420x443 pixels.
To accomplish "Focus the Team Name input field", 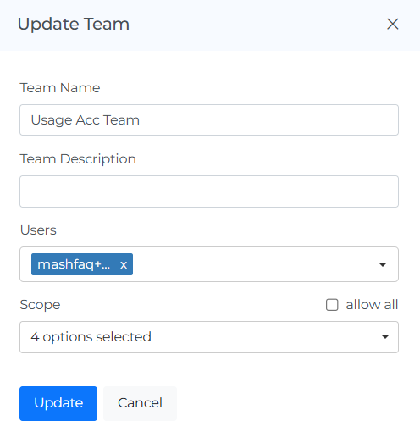I will click(x=209, y=119).
